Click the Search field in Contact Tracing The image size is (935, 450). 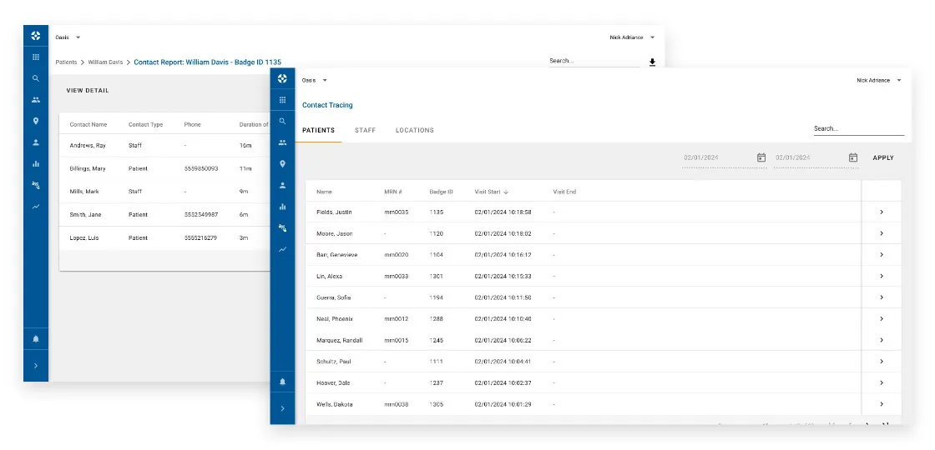858,129
